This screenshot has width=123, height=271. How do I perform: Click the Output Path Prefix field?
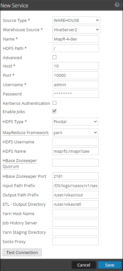76,195
